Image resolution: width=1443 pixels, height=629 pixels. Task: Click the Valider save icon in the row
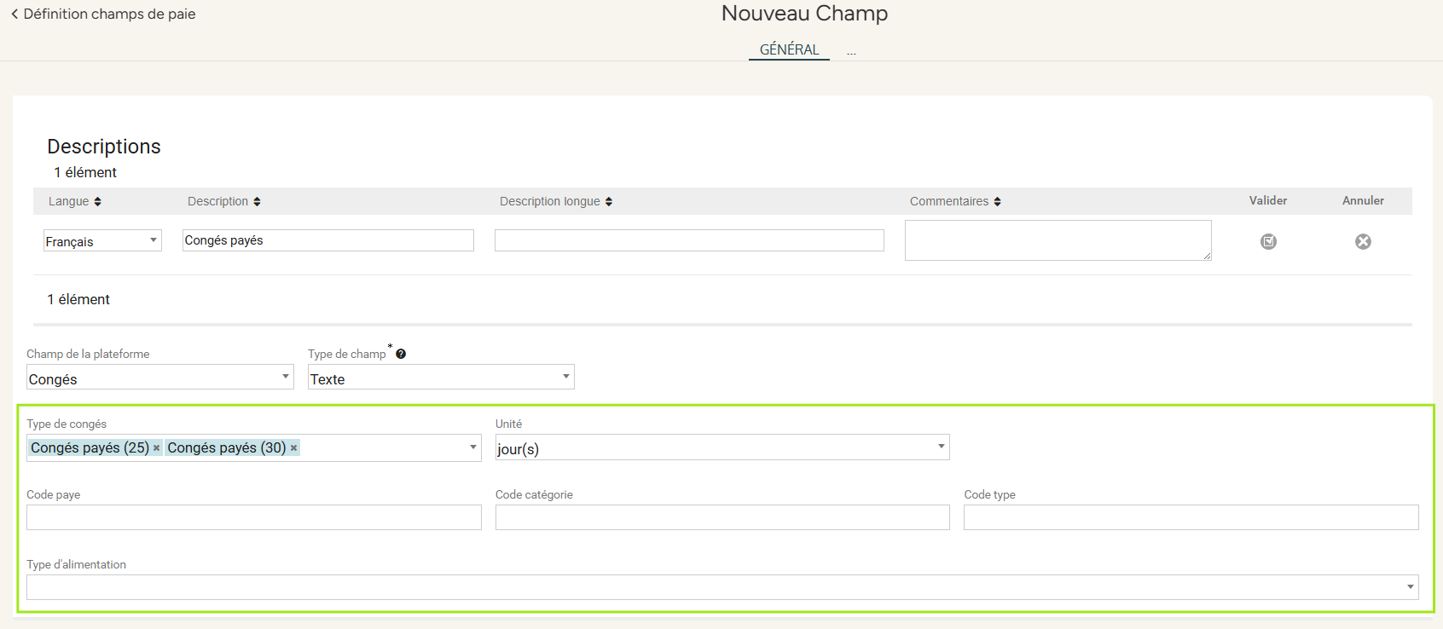pyautogui.click(x=1268, y=242)
